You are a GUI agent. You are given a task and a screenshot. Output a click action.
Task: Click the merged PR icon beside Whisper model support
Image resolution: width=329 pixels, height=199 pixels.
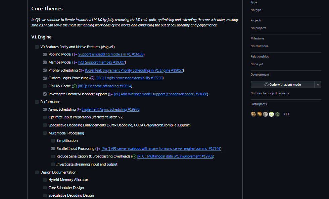[111, 94]
